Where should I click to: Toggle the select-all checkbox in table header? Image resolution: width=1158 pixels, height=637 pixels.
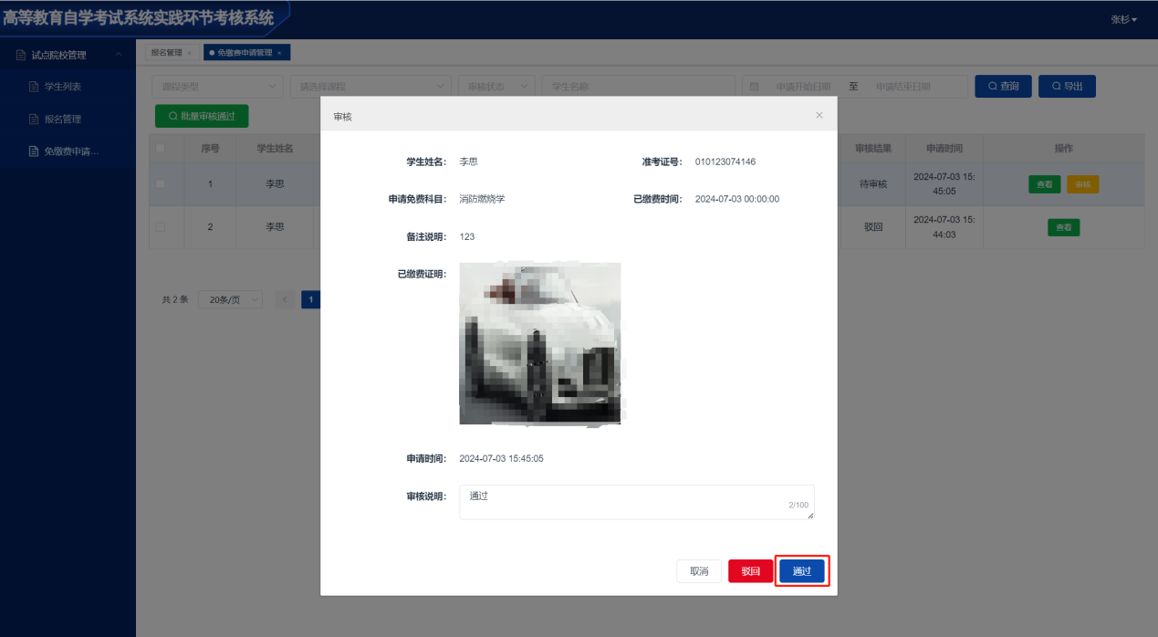[161, 148]
